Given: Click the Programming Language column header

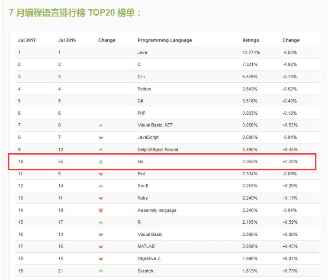Looking at the screenshot, I should [165, 40].
